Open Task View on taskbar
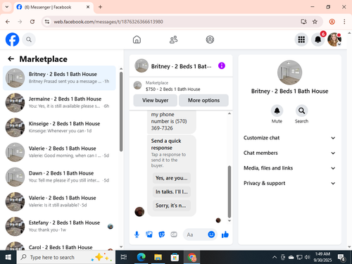352x264 pixels. [x=124, y=257]
